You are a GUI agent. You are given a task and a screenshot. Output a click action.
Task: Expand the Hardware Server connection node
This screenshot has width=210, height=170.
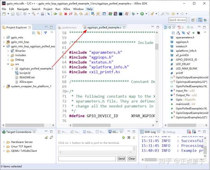click(3, 142)
